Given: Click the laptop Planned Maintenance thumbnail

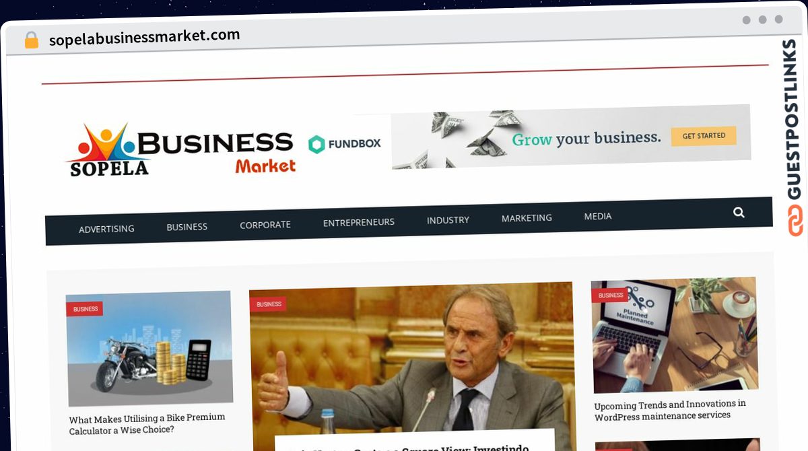Looking at the screenshot, I should [x=675, y=335].
